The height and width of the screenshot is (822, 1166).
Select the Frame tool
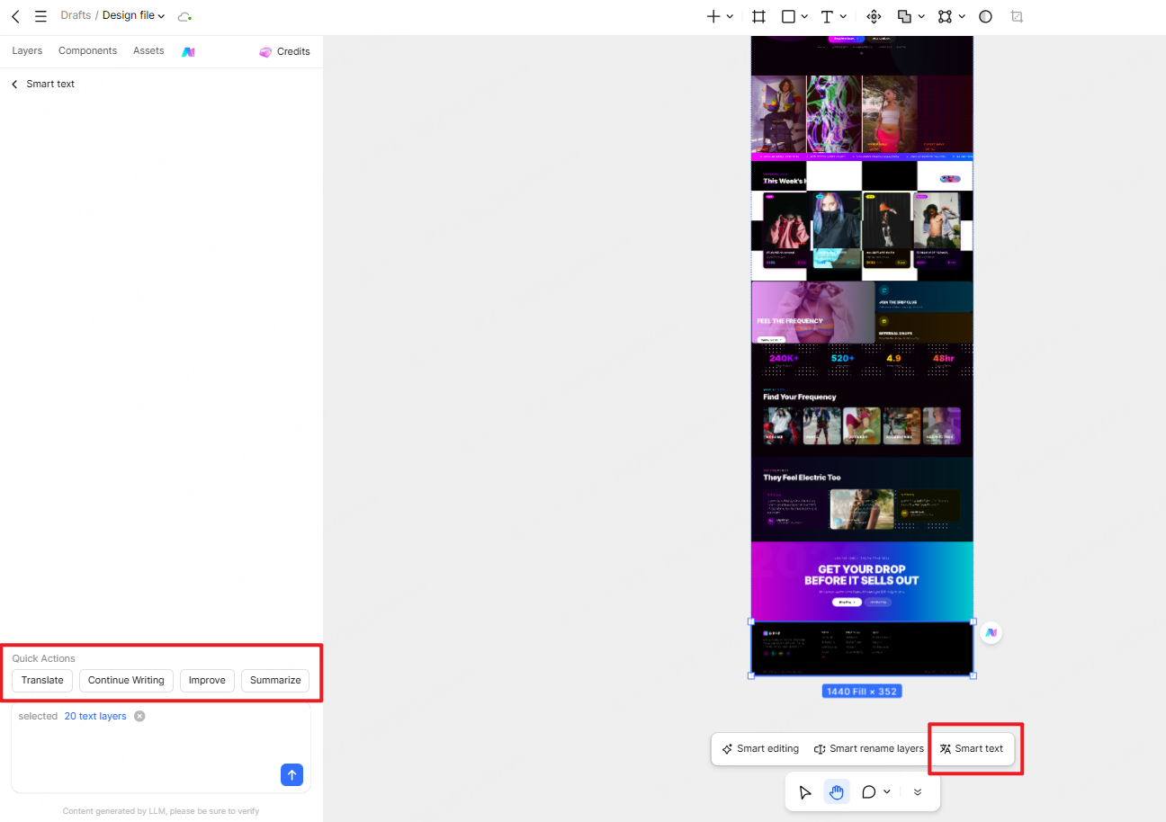click(758, 16)
